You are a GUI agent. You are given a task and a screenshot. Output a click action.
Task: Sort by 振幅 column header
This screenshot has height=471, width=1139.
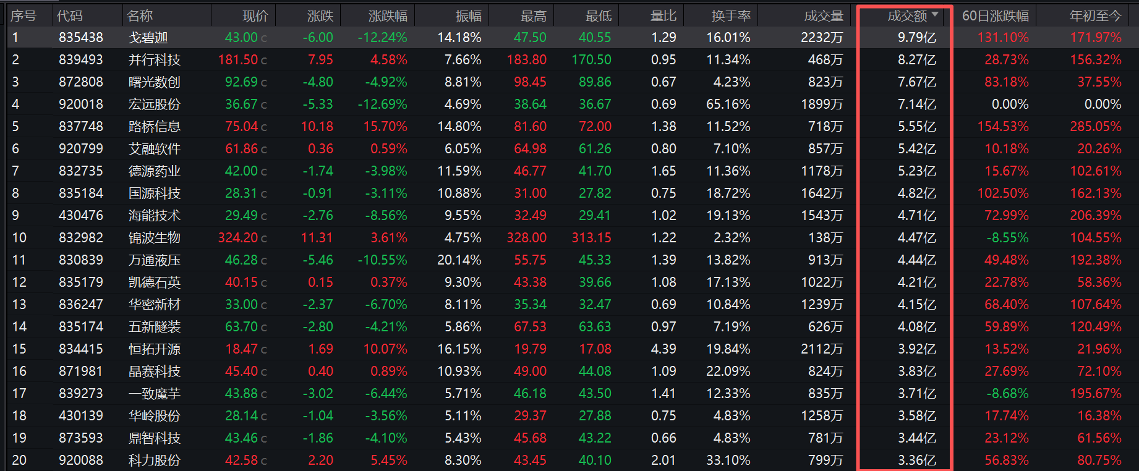469,16
